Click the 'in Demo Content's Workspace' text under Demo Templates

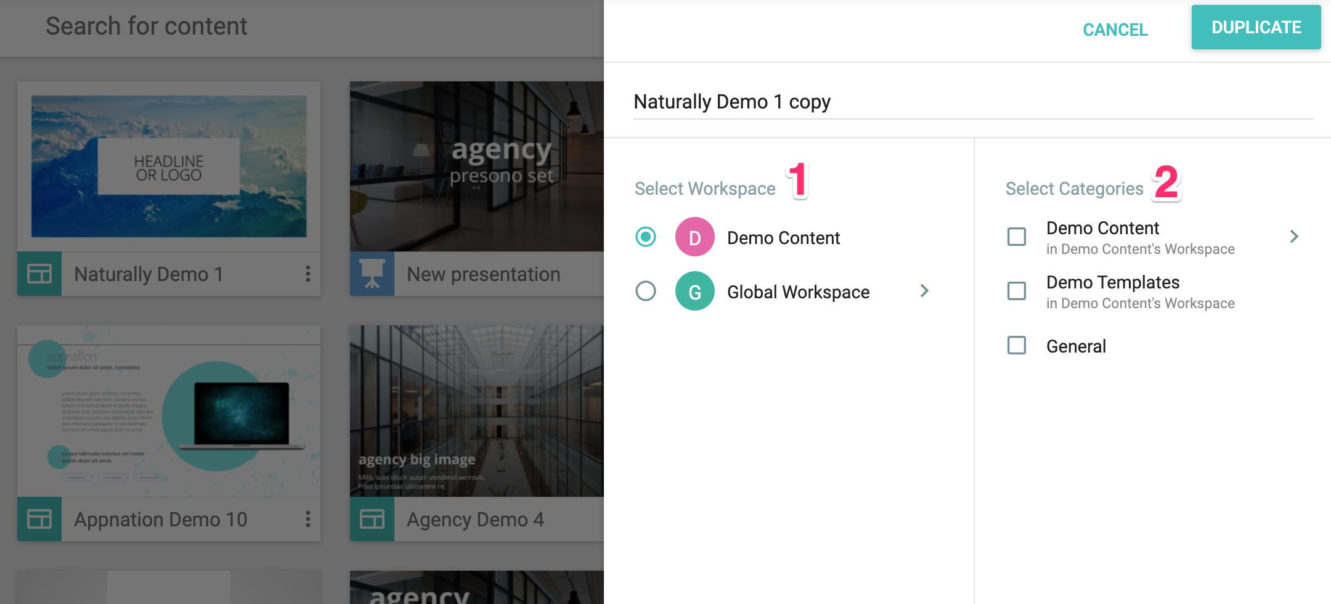coord(1141,303)
